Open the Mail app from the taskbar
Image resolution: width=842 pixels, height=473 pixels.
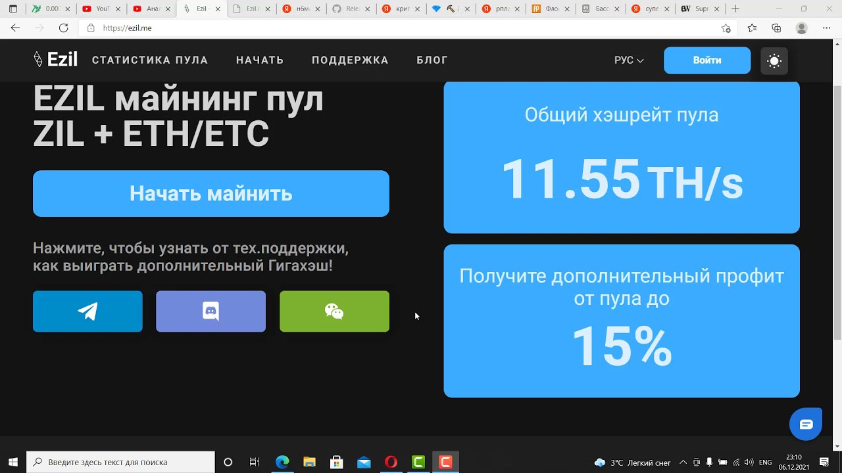[x=364, y=462]
